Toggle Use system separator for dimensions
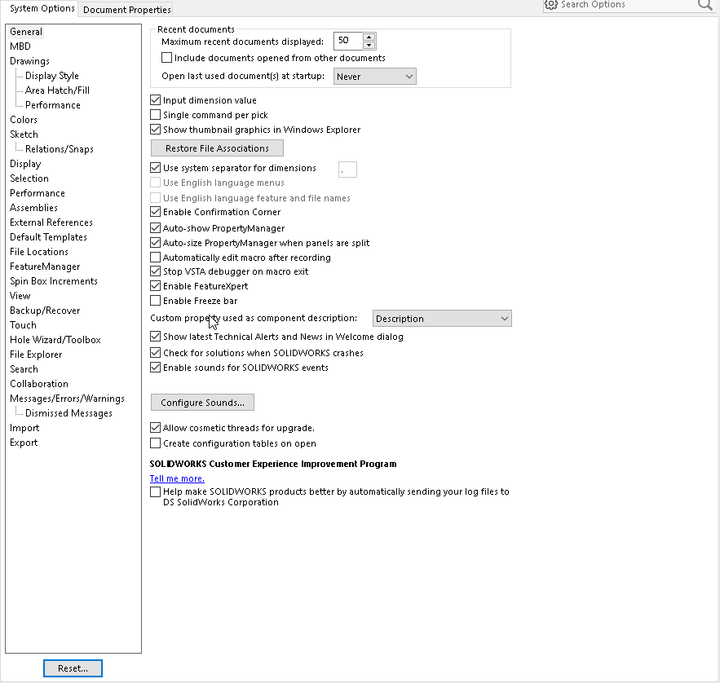Image resolution: width=720 pixels, height=683 pixels. [x=155, y=168]
